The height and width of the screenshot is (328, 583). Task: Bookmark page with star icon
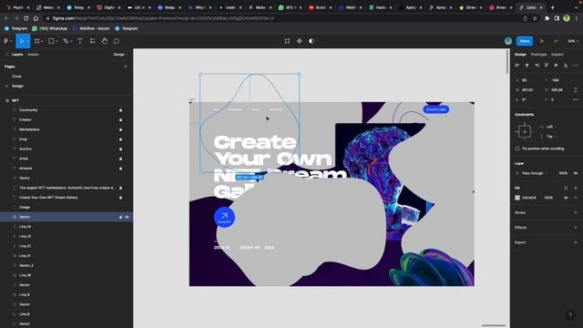[x=535, y=18]
